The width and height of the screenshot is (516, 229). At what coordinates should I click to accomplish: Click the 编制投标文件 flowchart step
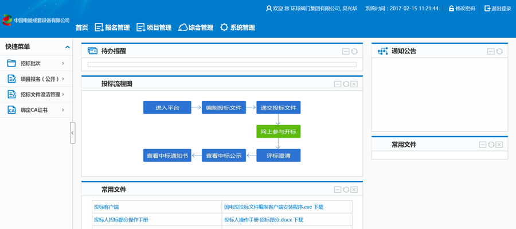pyautogui.click(x=224, y=108)
